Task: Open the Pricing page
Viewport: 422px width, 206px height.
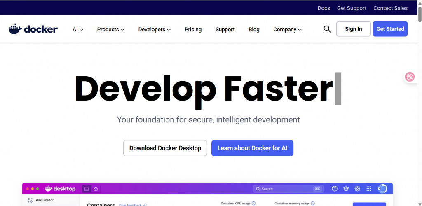Action: pos(193,30)
